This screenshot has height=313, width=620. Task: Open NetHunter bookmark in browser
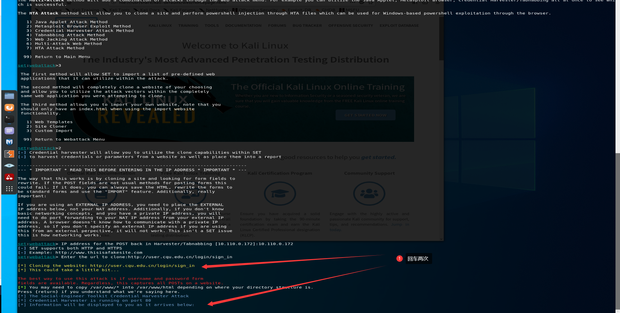click(x=214, y=10)
